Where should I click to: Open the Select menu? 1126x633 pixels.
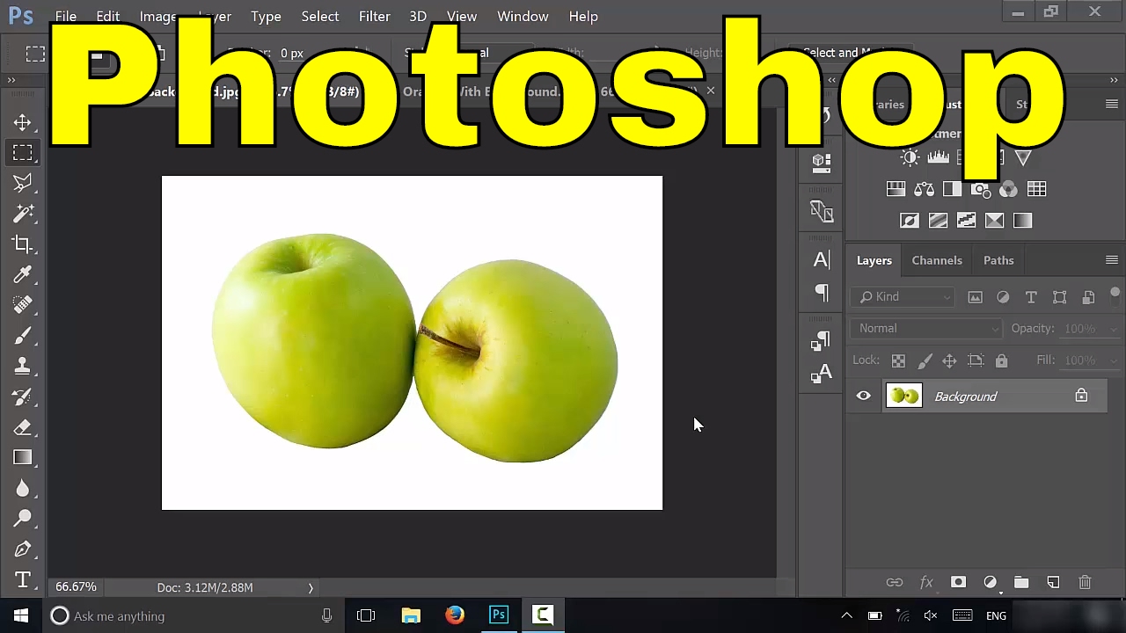pyautogui.click(x=320, y=16)
